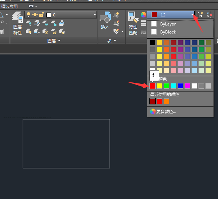The width and height of the screenshot is (218, 199).
Task: Click the Create Block icon
Action: (x=116, y=15)
